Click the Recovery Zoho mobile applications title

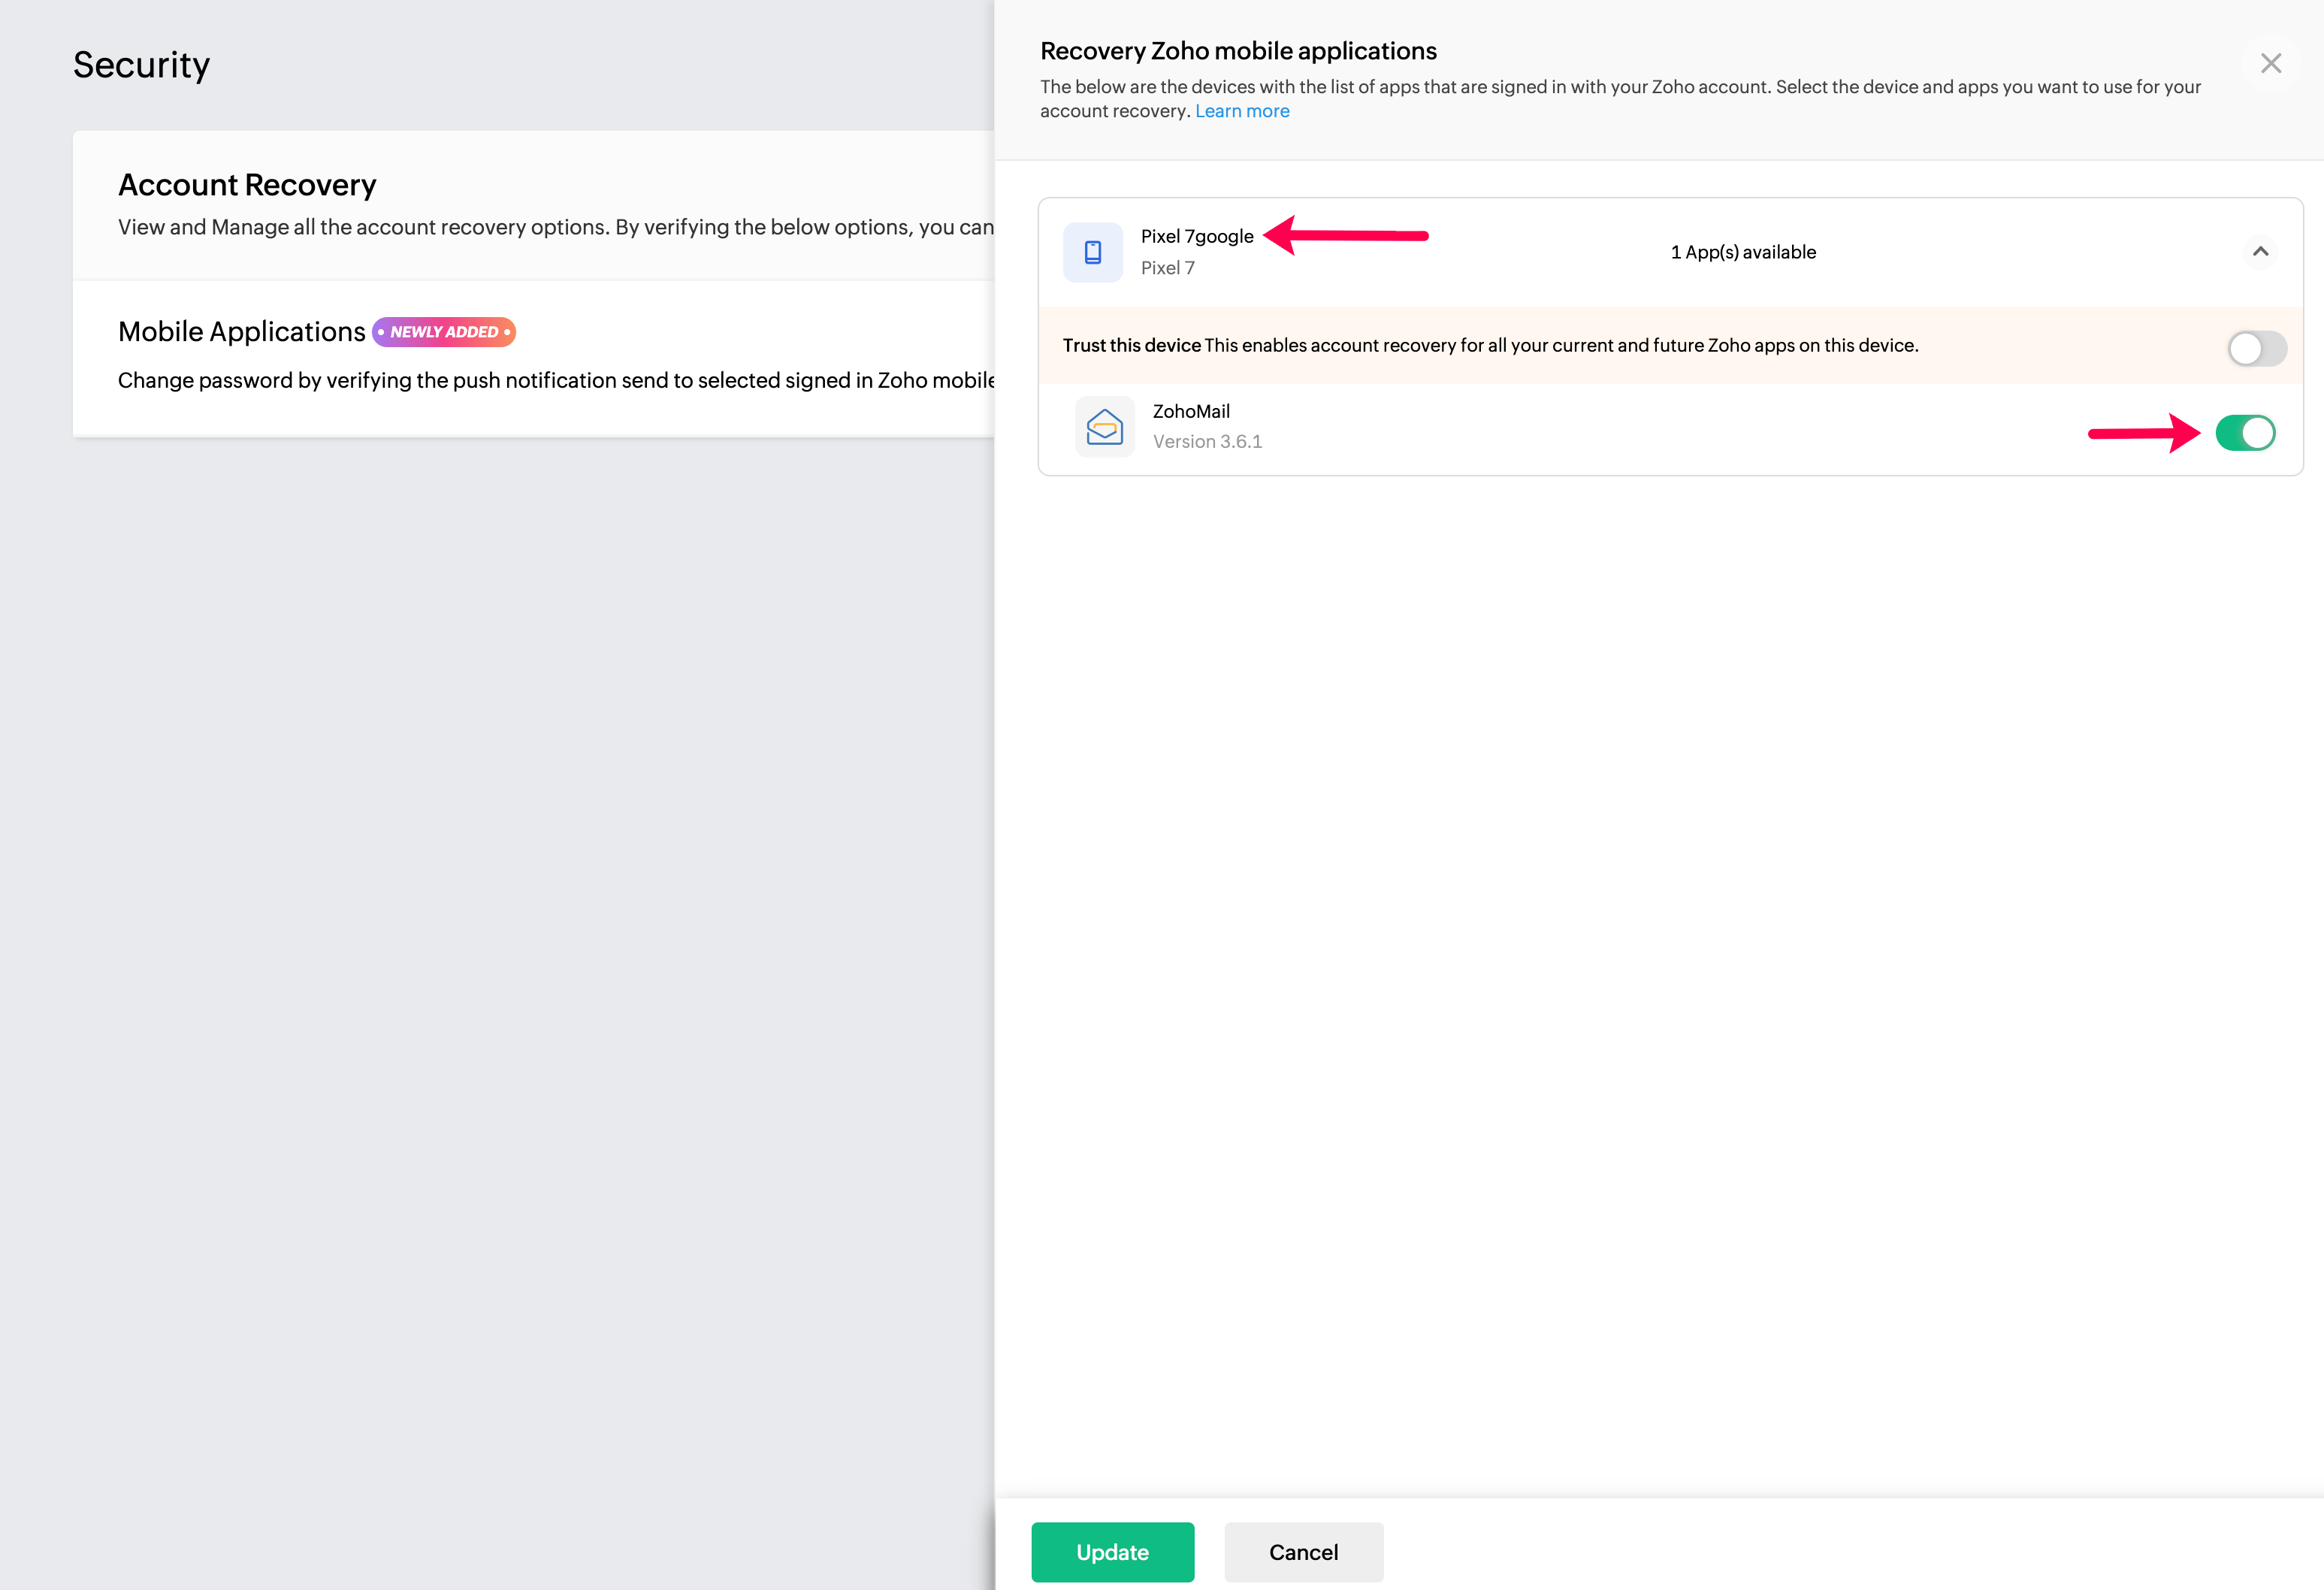(x=1238, y=51)
